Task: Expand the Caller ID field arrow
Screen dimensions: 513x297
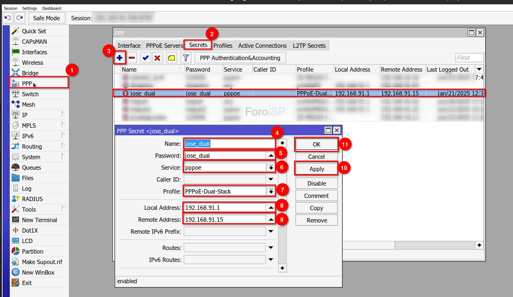Action: pos(271,179)
